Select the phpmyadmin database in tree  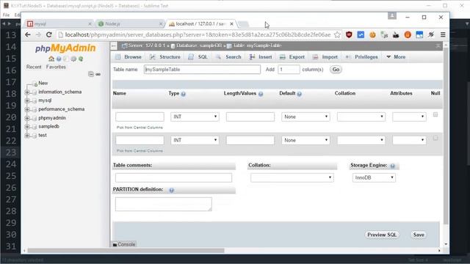[x=52, y=118]
